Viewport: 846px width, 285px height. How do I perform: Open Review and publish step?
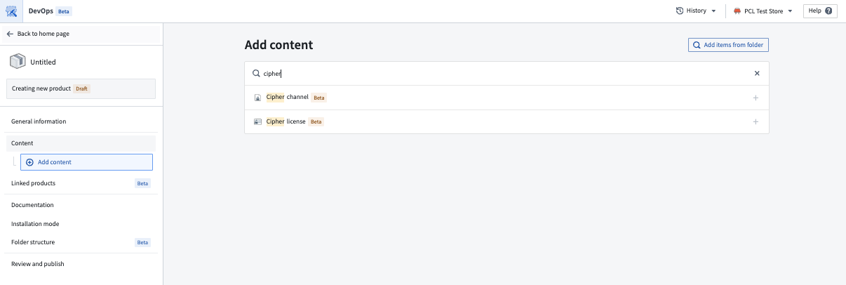point(38,264)
